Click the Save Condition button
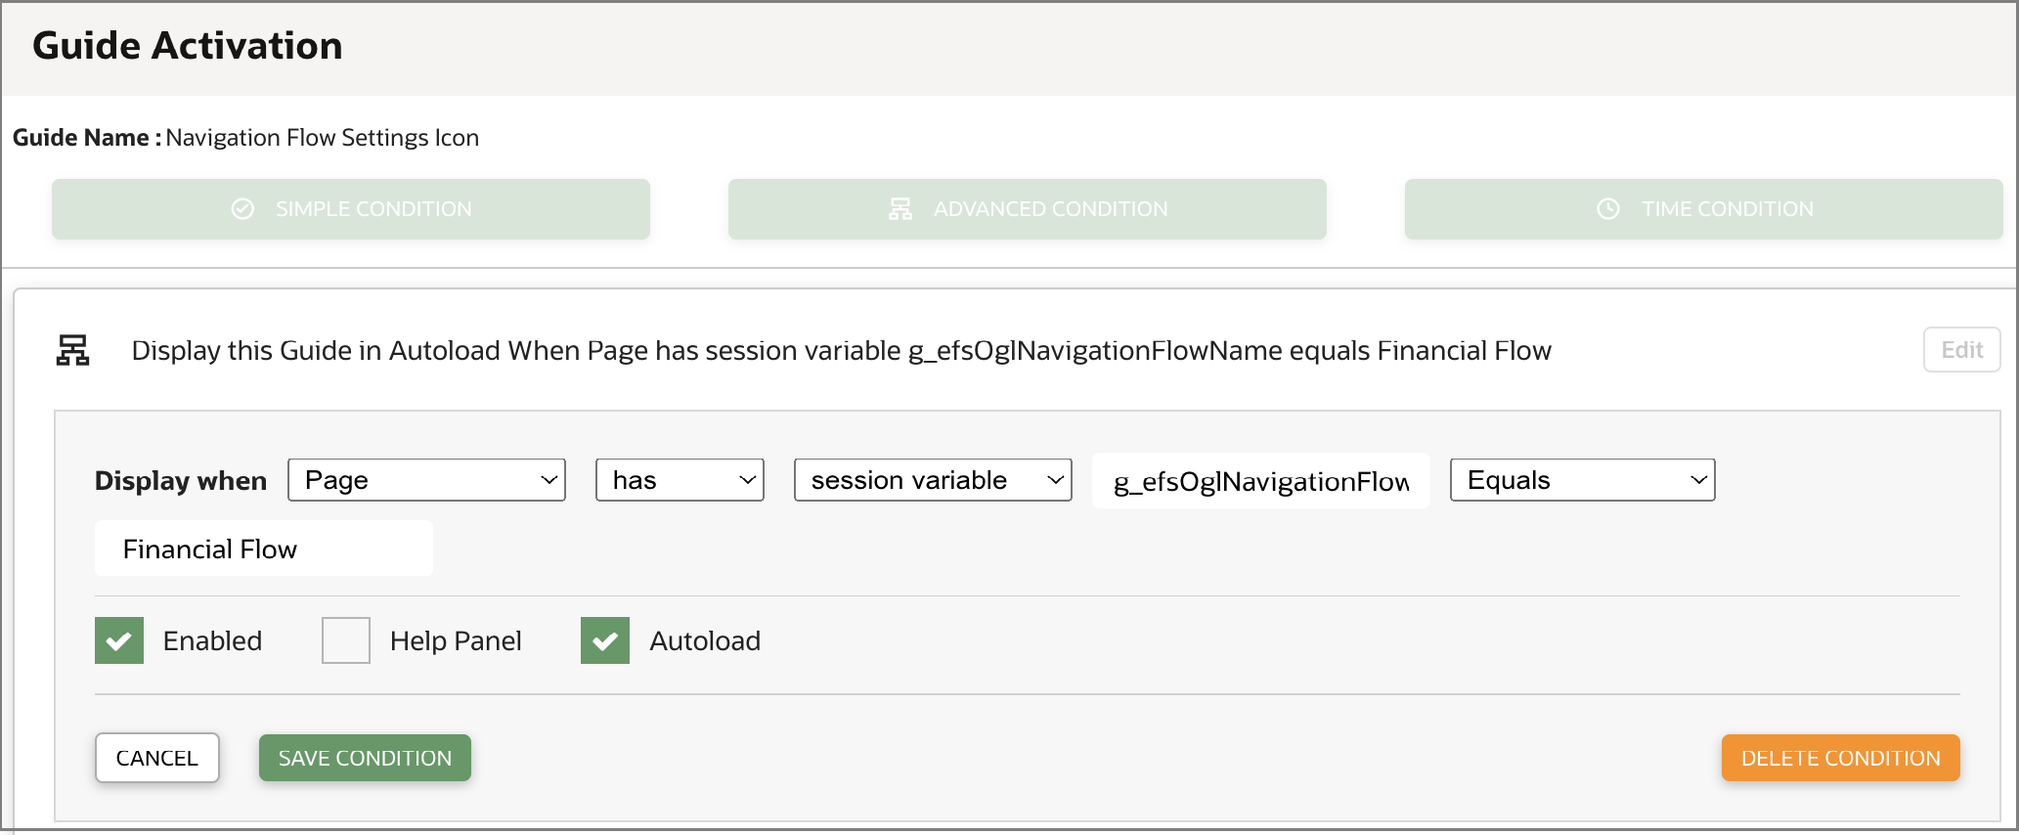The width and height of the screenshot is (2019, 835). pyautogui.click(x=364, y=757)
